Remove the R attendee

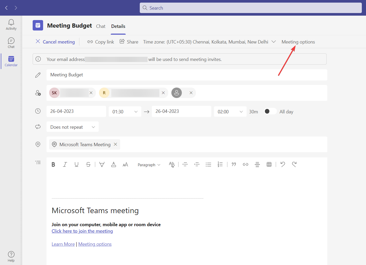coord(163,93)
